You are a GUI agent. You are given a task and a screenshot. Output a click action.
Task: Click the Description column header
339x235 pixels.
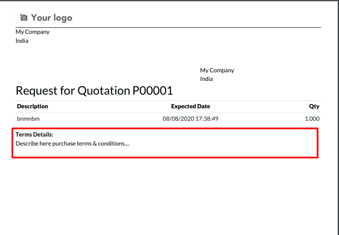32,106
